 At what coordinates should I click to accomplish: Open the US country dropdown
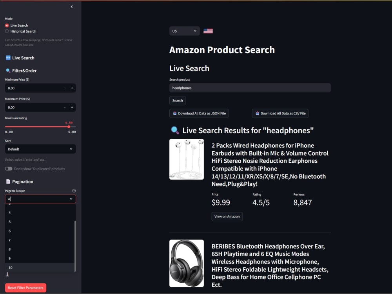point(185,31)
